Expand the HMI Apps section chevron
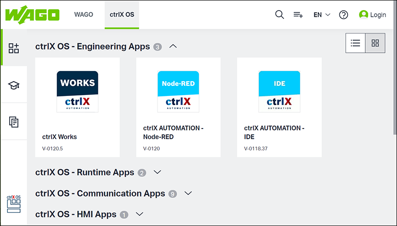 pos(140,214)
